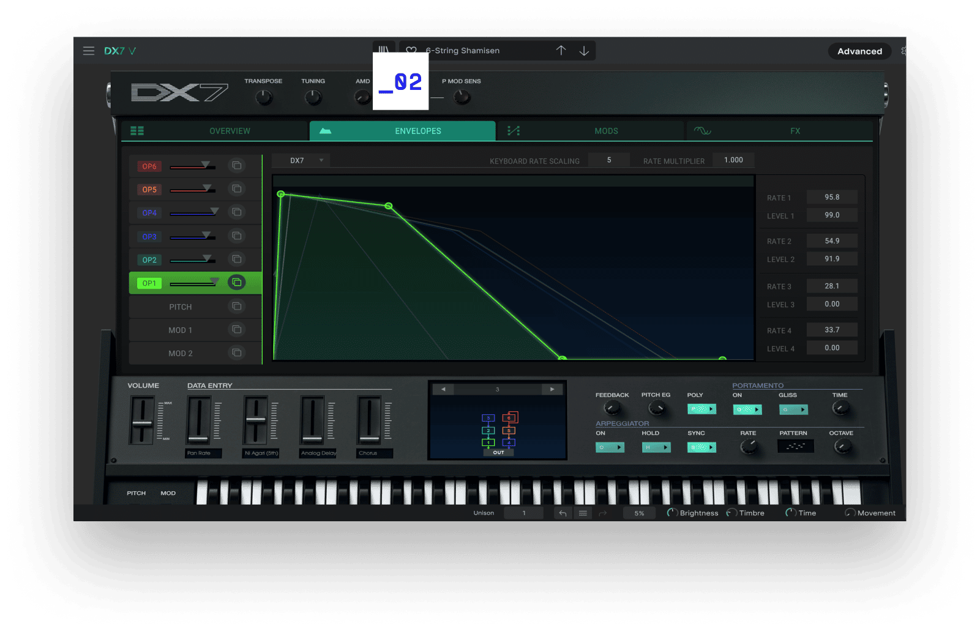Click the copy icon next to PITCH
Image resolution: width=980 pixels, height=632 pixels.
(236, 307)
